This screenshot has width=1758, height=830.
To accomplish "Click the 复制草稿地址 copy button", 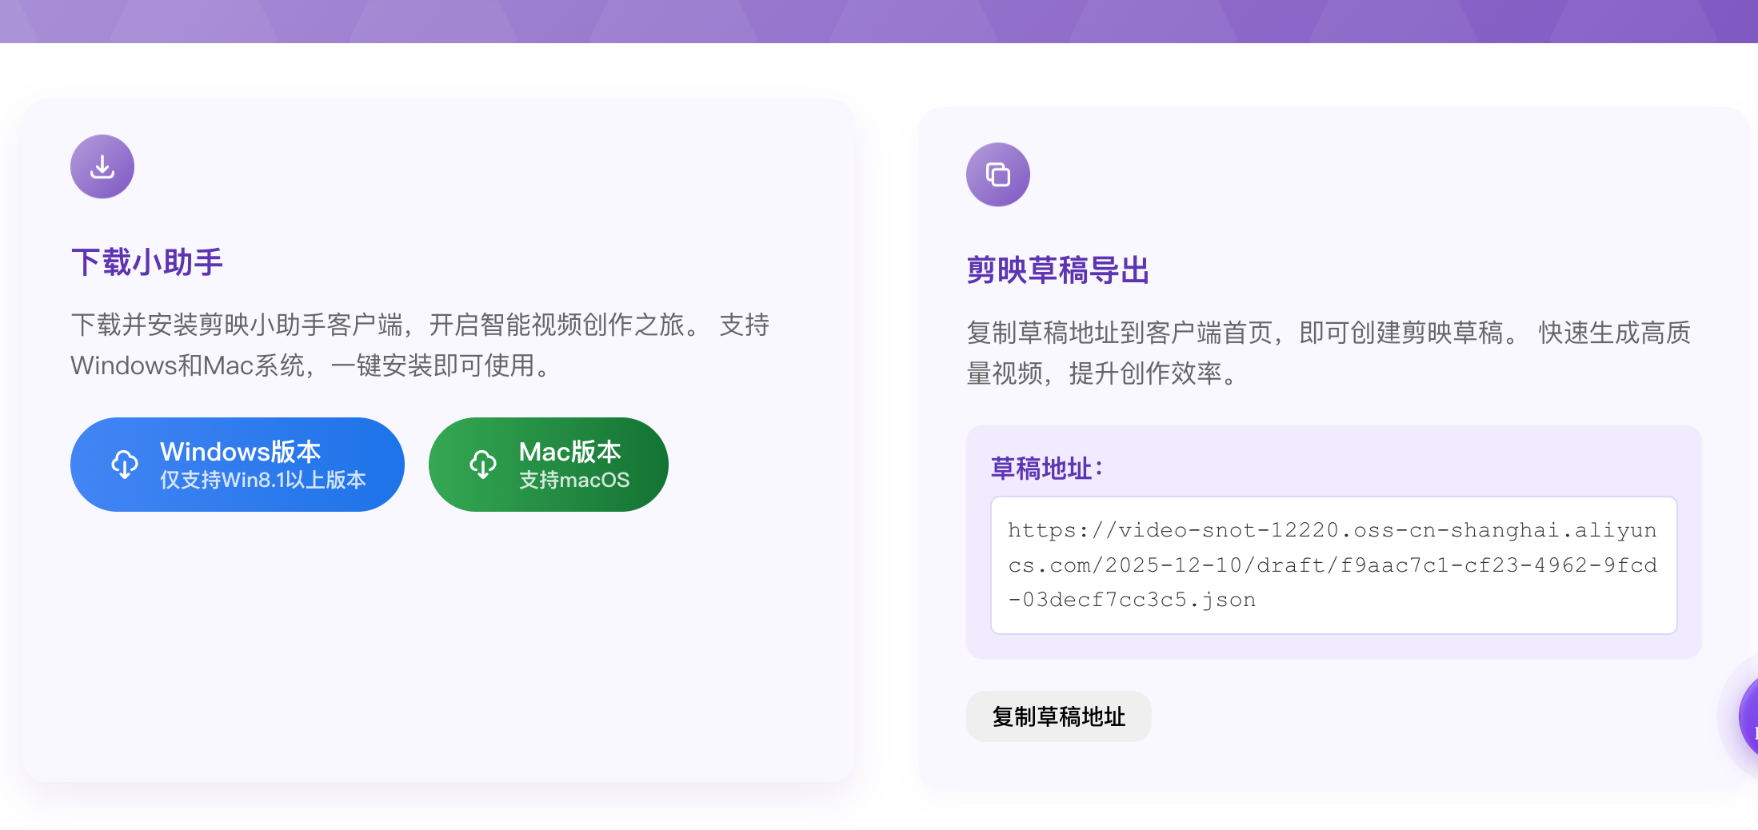I will (1058, 716).
